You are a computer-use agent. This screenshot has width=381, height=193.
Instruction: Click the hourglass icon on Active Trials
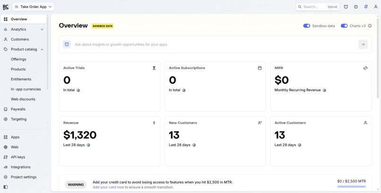[154, 68]
